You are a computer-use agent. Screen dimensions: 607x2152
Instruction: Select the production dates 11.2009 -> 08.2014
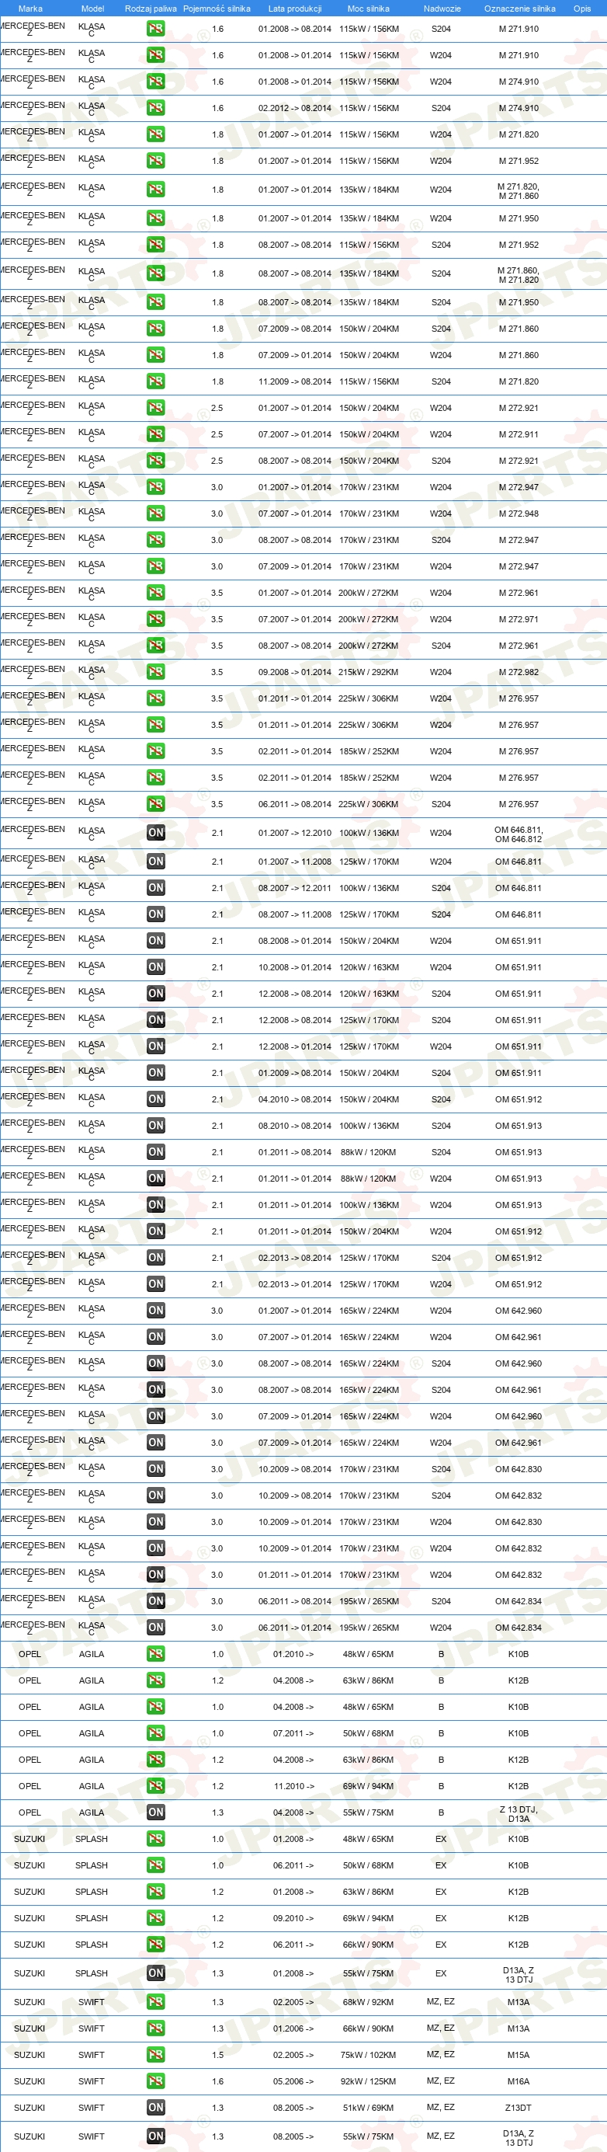click(295, 381)
